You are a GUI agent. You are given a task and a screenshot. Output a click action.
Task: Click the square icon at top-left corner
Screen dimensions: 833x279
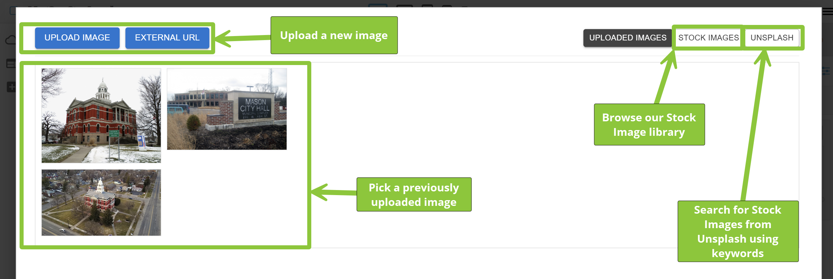(x=12, y=11)
